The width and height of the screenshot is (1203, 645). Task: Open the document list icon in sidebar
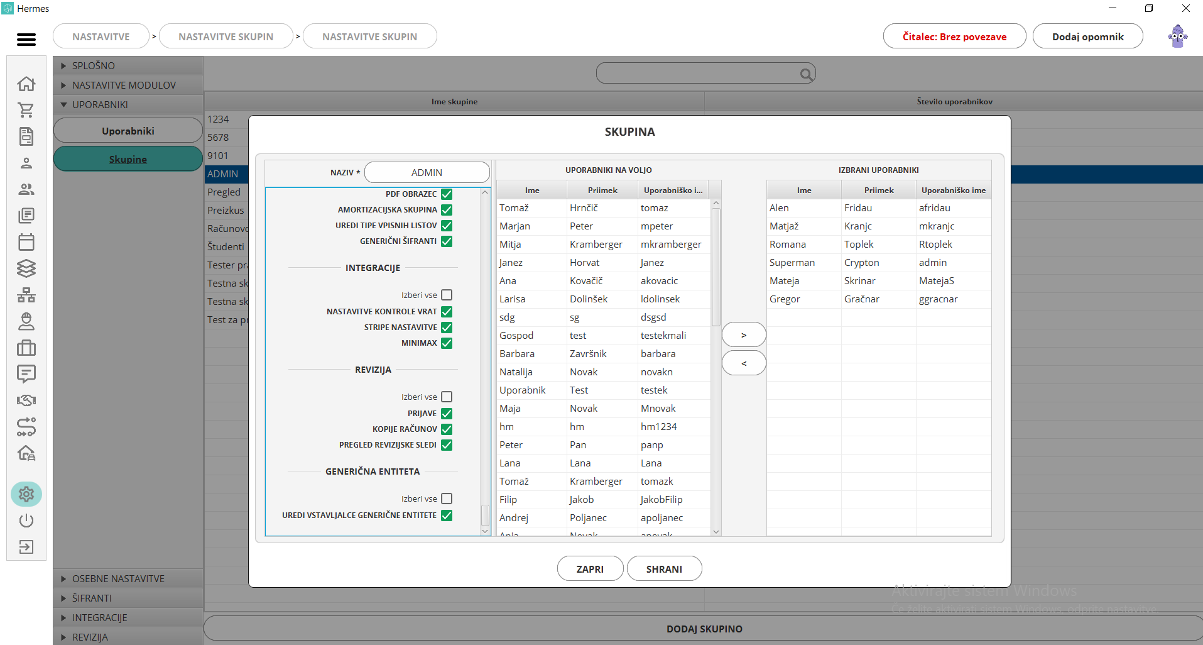pos(26,136)
